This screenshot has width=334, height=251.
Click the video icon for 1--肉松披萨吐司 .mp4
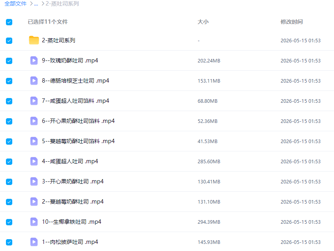pyautogui.click(x=34, y=242)
